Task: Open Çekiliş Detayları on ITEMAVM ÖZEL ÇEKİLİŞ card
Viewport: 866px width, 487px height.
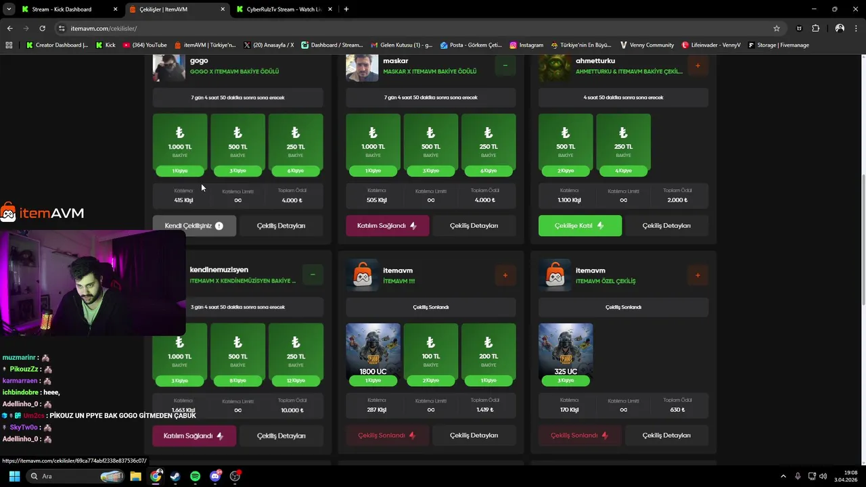Action: click(x=666, y=436)
